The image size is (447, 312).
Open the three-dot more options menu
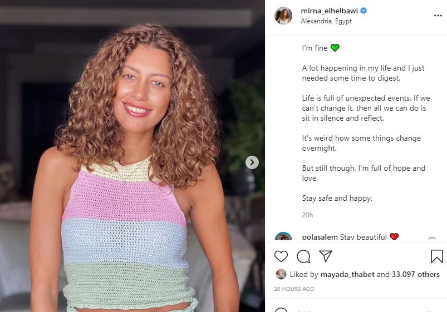click(x=438, y=16)
